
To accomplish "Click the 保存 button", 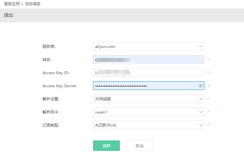I will tap(106, 146).
